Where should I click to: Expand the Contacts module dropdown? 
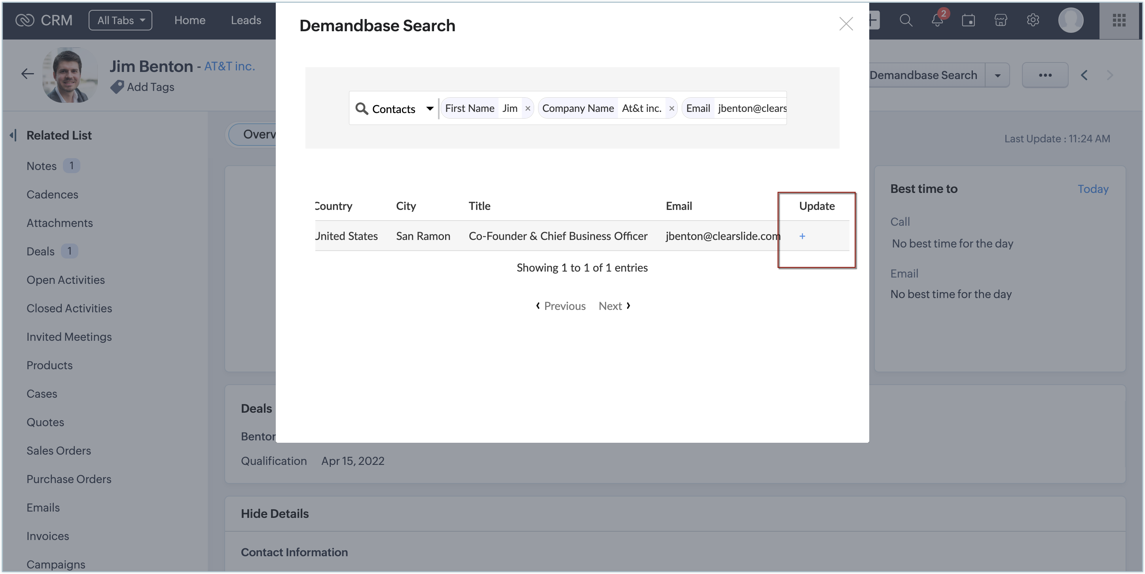pos(429,108)
